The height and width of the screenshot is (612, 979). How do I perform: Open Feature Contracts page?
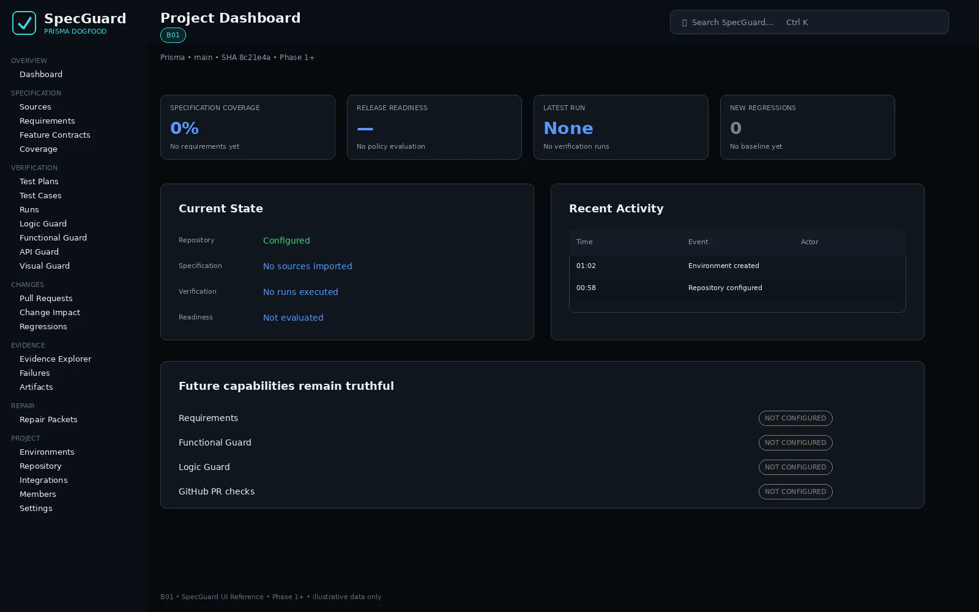coord(55,135)
